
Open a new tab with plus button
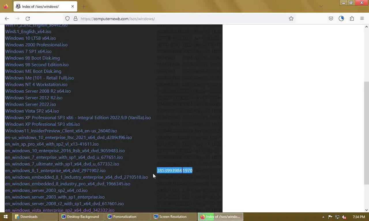tap(84, 6)
